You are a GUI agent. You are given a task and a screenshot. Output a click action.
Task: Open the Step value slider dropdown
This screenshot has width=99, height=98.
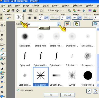click(69, 18)
